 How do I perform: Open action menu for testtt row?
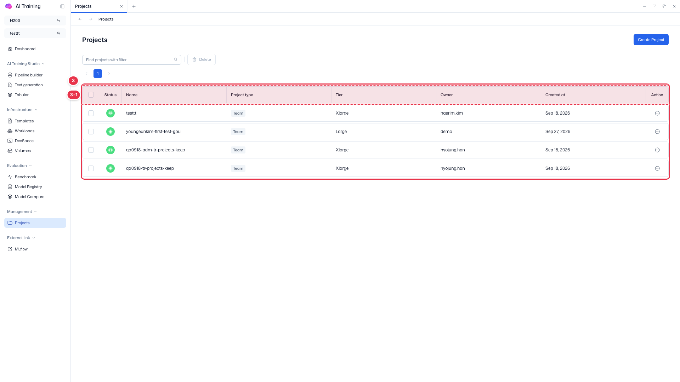tap(657, 113)
